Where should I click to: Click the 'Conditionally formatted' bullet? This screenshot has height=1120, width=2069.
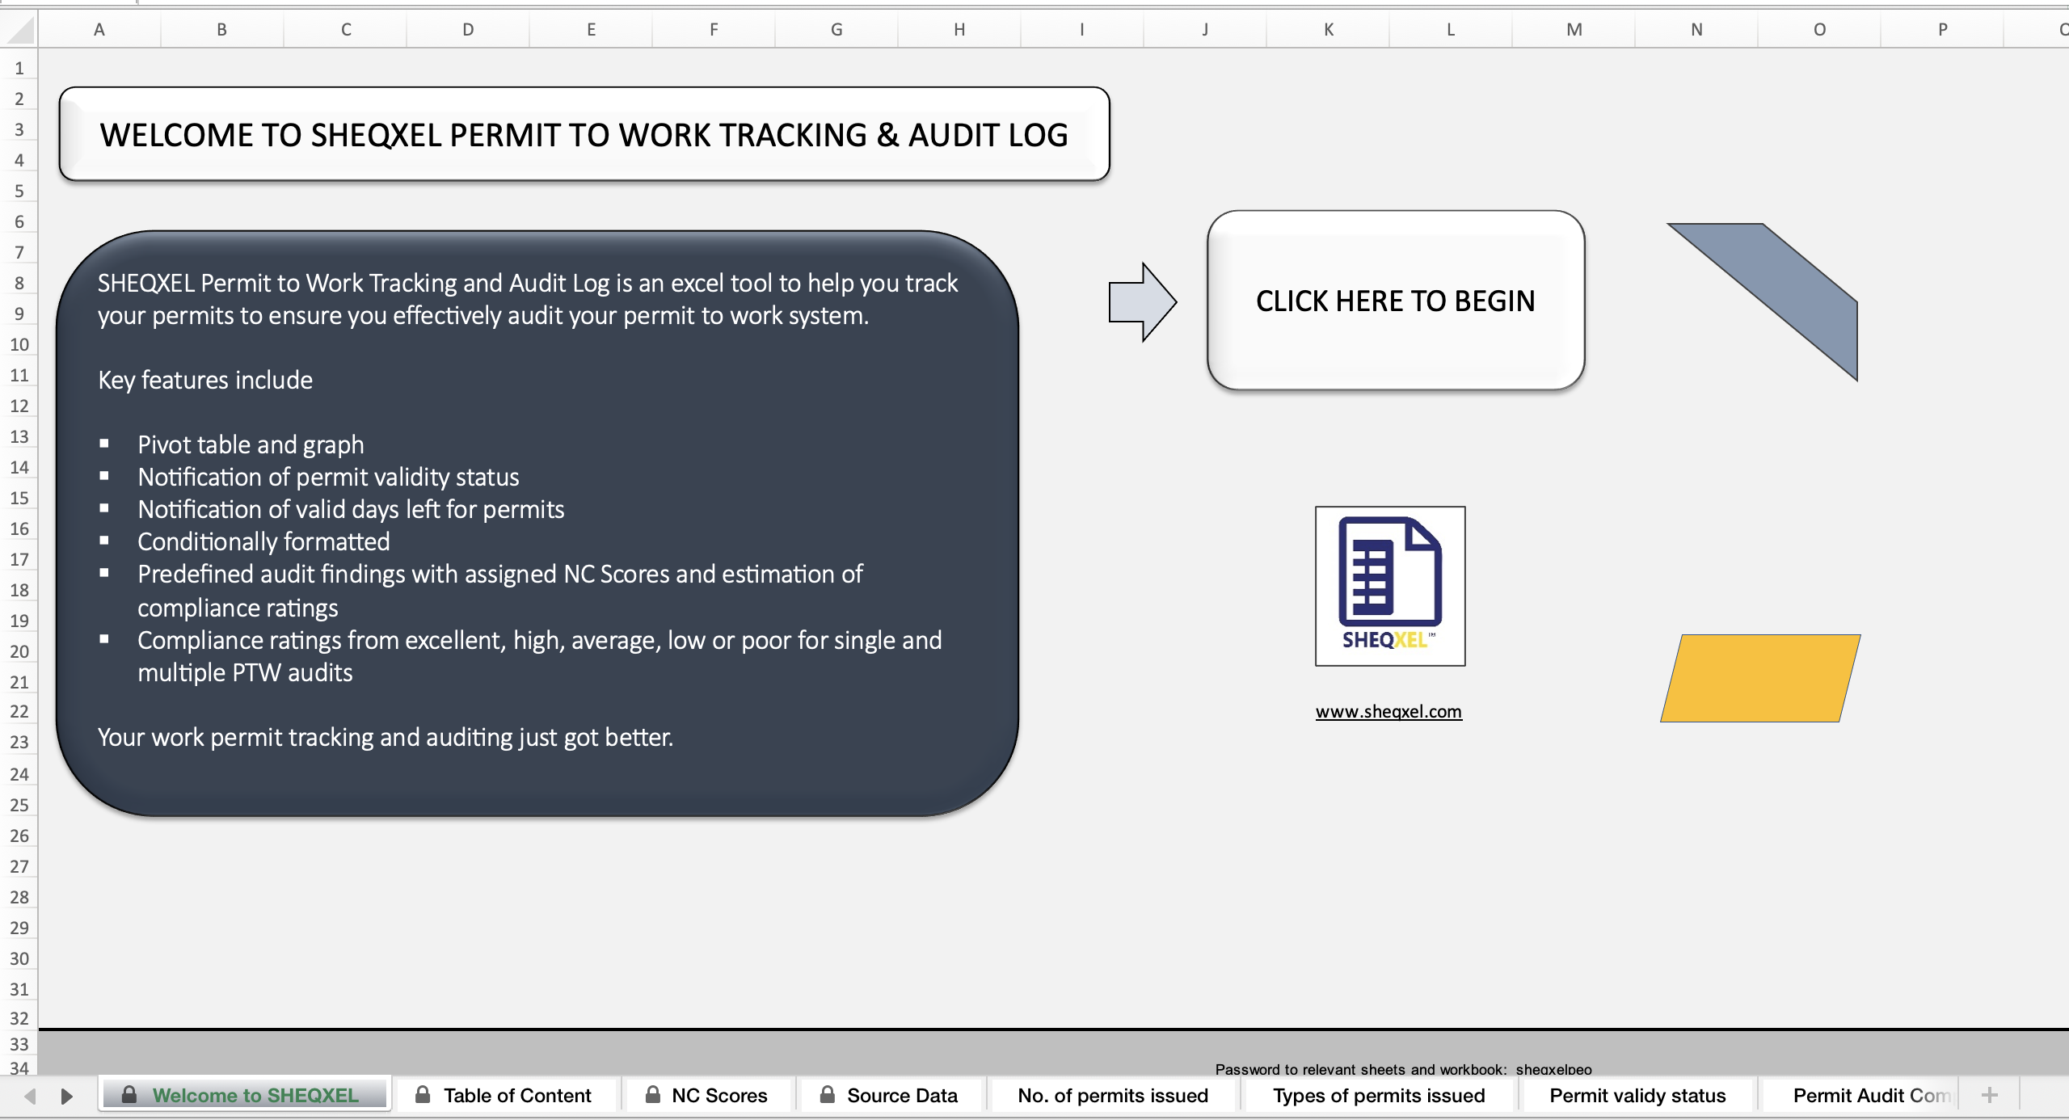click(263, 541)
